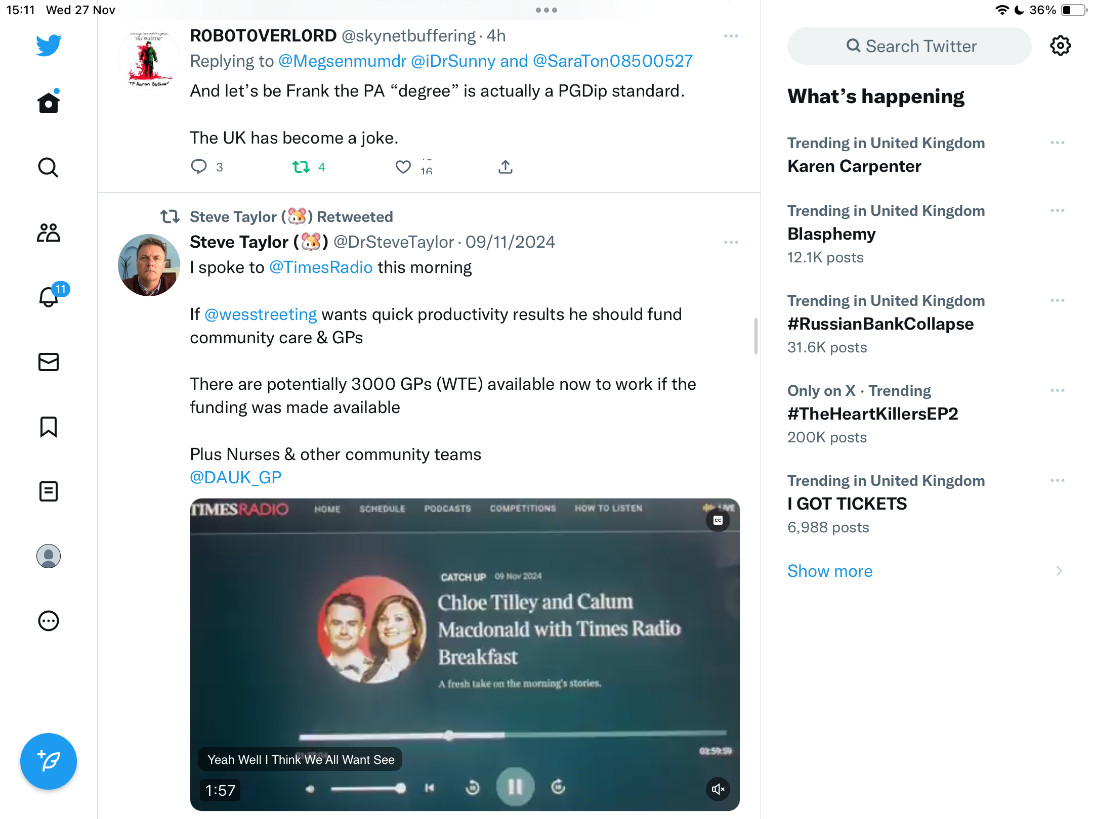This screenshot has height=819, width=1093.
Task: Open PODCASTS in Times Radio nav
Action: pos(447,509)
